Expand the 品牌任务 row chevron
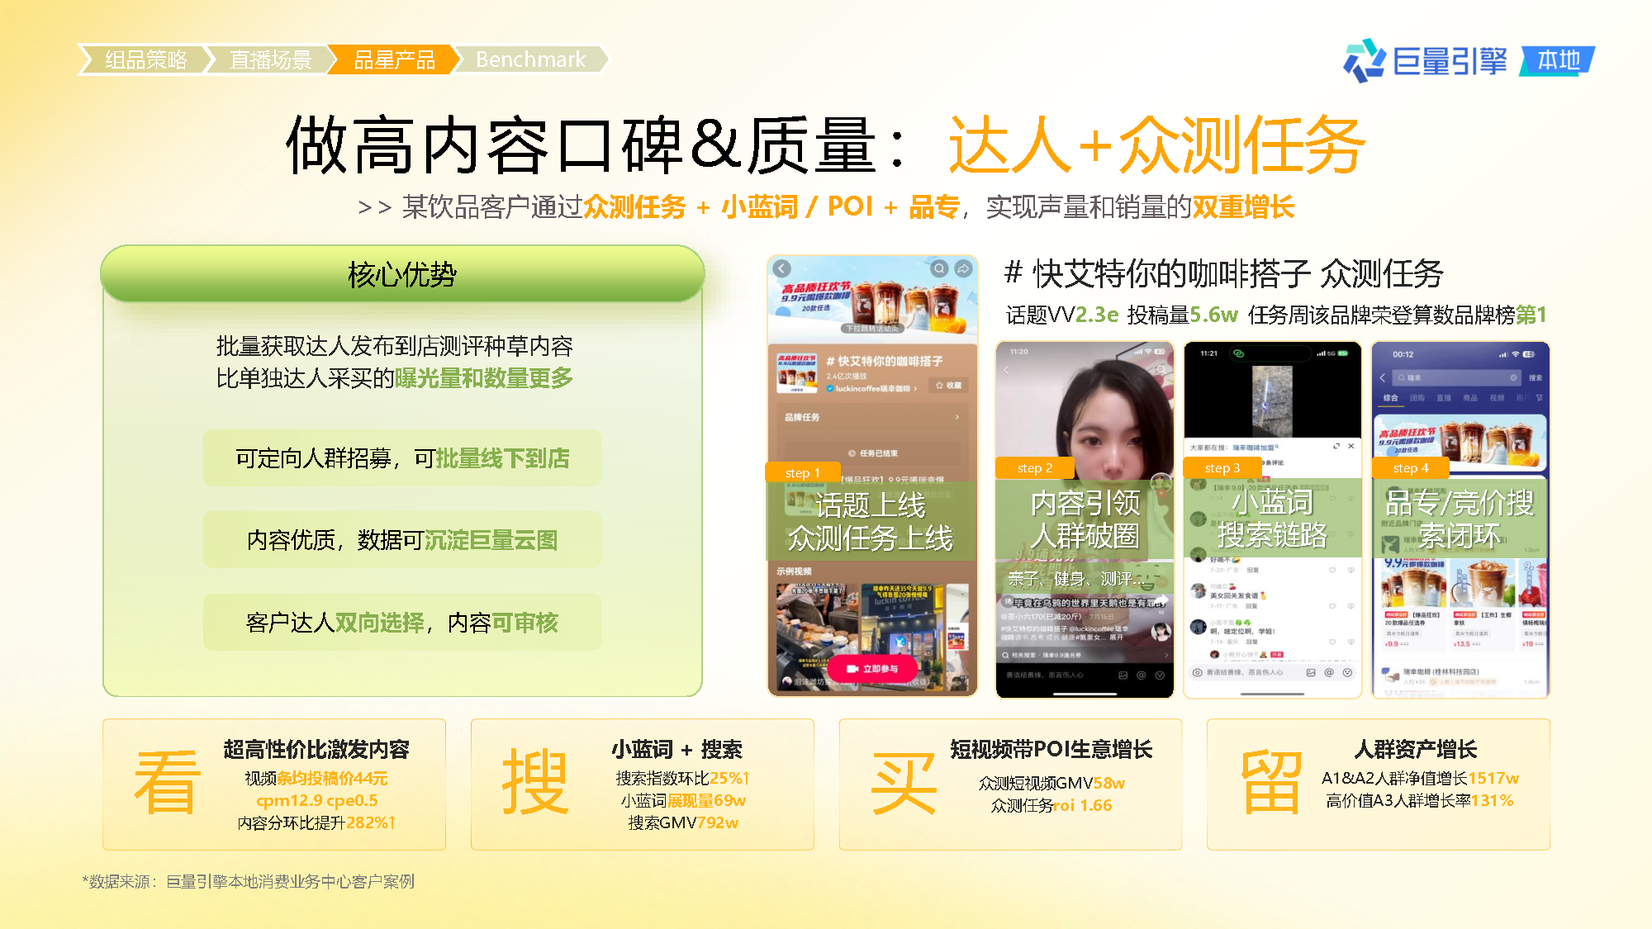 (x=957, y=417)
